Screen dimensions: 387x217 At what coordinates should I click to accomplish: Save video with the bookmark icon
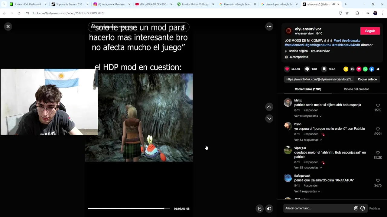324,69
